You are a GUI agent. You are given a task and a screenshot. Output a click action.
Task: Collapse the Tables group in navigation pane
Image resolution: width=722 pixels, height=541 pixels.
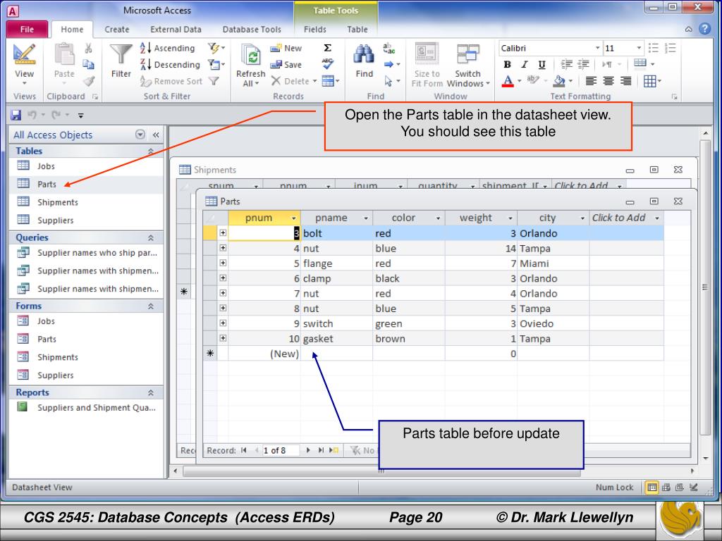tap(151, 151)
